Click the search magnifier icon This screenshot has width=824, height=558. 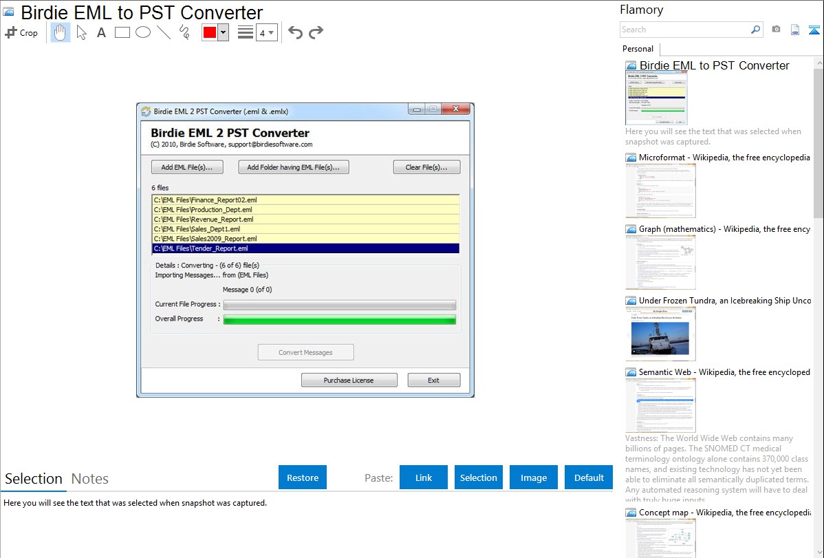coord(756,30)
